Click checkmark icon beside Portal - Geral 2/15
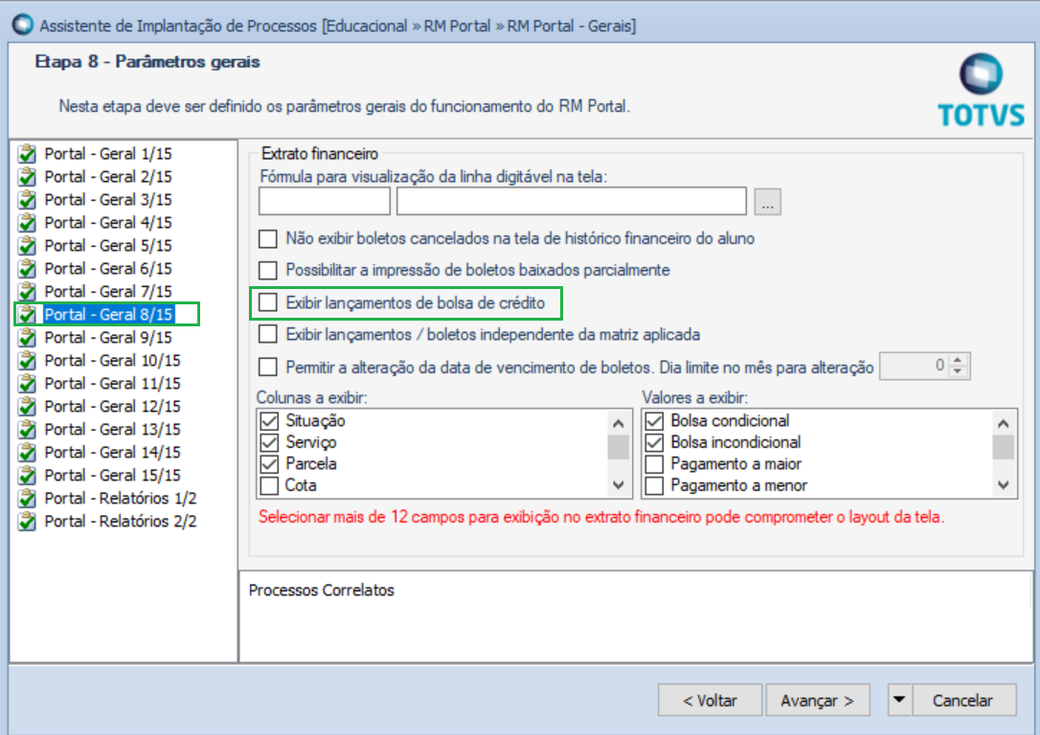This screenshot has height=735, width=1040. click(27, 177)
